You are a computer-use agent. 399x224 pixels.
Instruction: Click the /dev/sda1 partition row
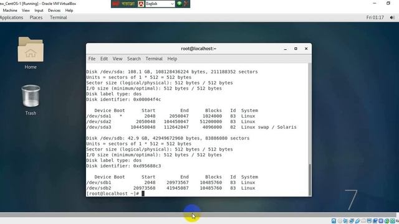point(170,116)
